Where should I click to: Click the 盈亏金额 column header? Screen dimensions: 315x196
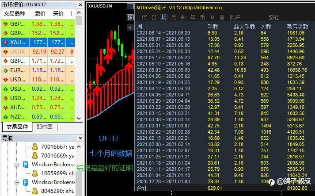(x=297, y=27)
